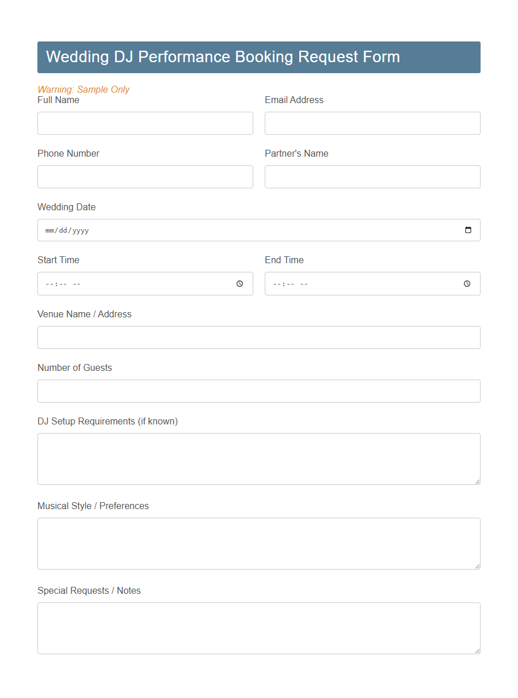Viewport: 518px width, 698px height.
Task: Click the Wedding Date label
Action: click(66, 207)
